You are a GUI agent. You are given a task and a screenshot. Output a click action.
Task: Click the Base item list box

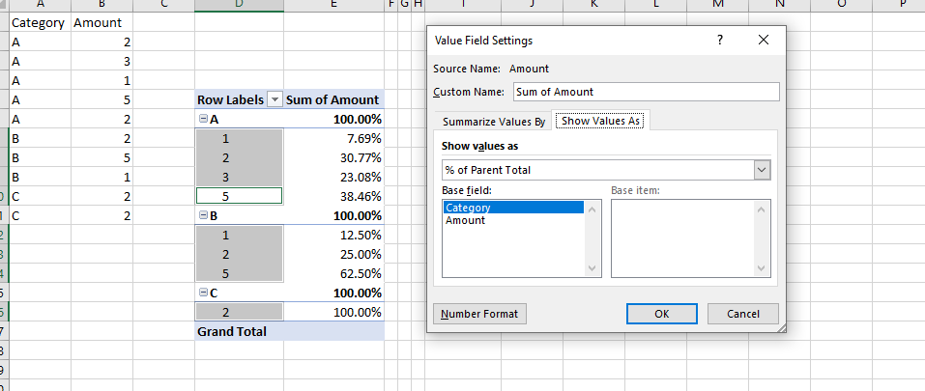click(691, 237)
